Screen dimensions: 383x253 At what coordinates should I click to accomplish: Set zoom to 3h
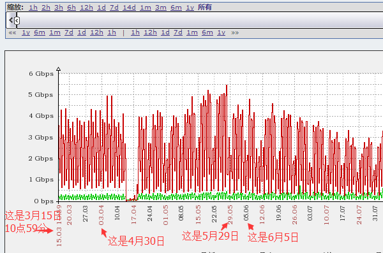59,8
